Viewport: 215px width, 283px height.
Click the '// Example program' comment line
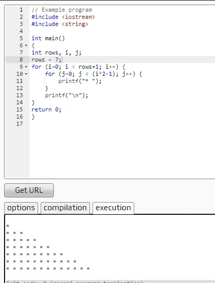point(62,10)
